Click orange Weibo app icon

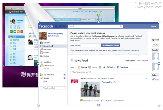coord(18,31)
